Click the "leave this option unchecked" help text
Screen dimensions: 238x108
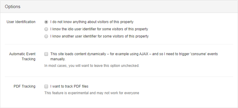(x=92, y=66)
